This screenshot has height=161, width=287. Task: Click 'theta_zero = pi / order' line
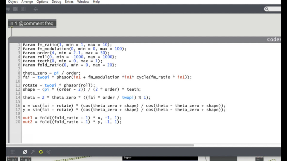[x=52, y=73]
